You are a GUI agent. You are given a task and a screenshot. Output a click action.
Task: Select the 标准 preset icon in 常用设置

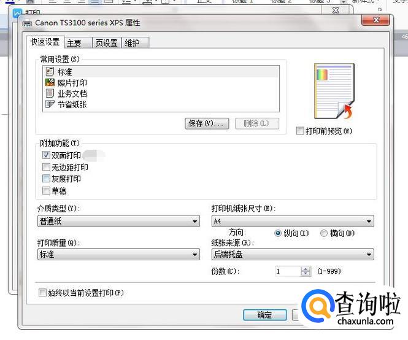click(x=50, y=71)
